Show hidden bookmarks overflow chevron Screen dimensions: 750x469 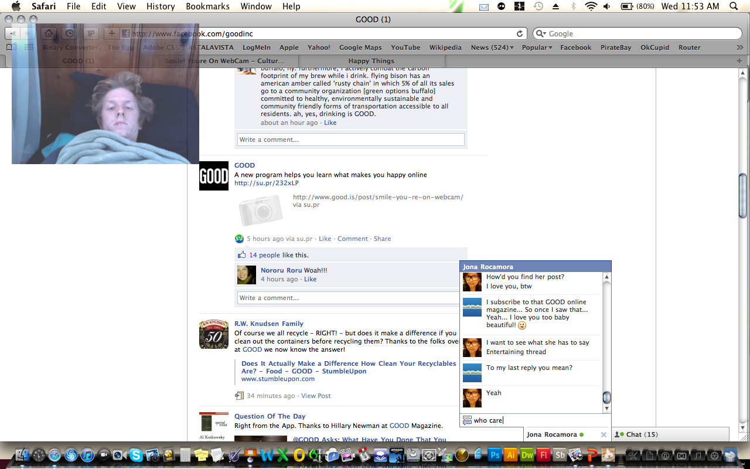[739, 47]
